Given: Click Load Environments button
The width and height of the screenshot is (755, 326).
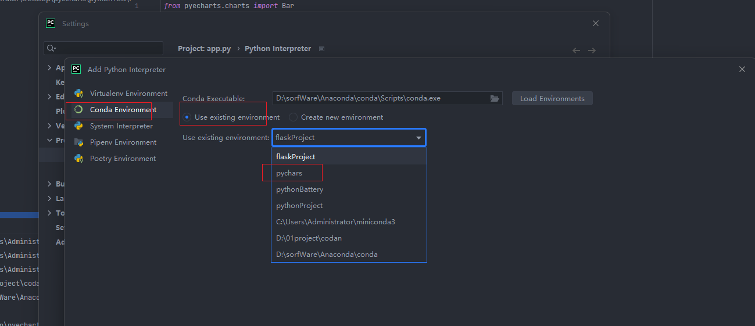Looking at the screenshot, I should [x=552, y=98].
